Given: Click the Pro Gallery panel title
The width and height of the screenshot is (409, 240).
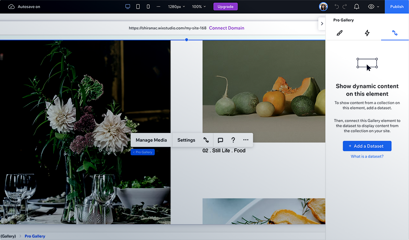Looking at the screenshot, I should pyautogui.click(x=343, y=20).
